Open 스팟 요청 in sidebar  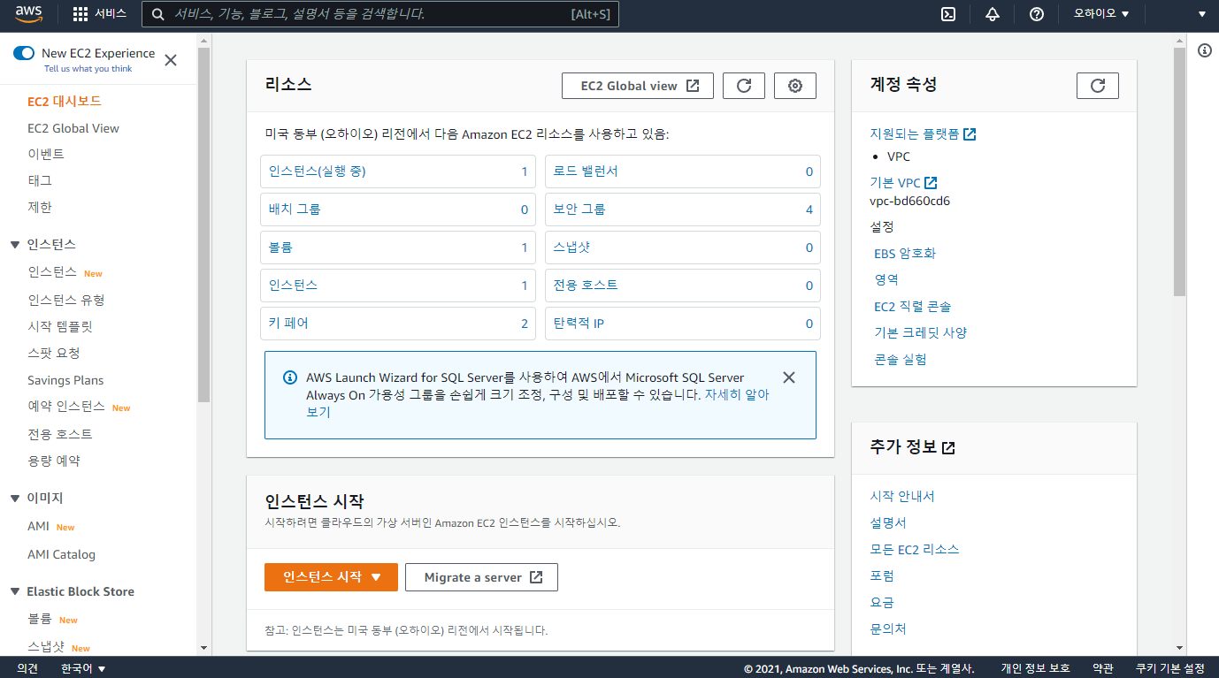click(x=54, y=353)
